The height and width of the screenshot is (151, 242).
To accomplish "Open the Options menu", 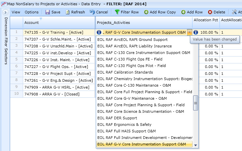I will click(x=32, y=12).
